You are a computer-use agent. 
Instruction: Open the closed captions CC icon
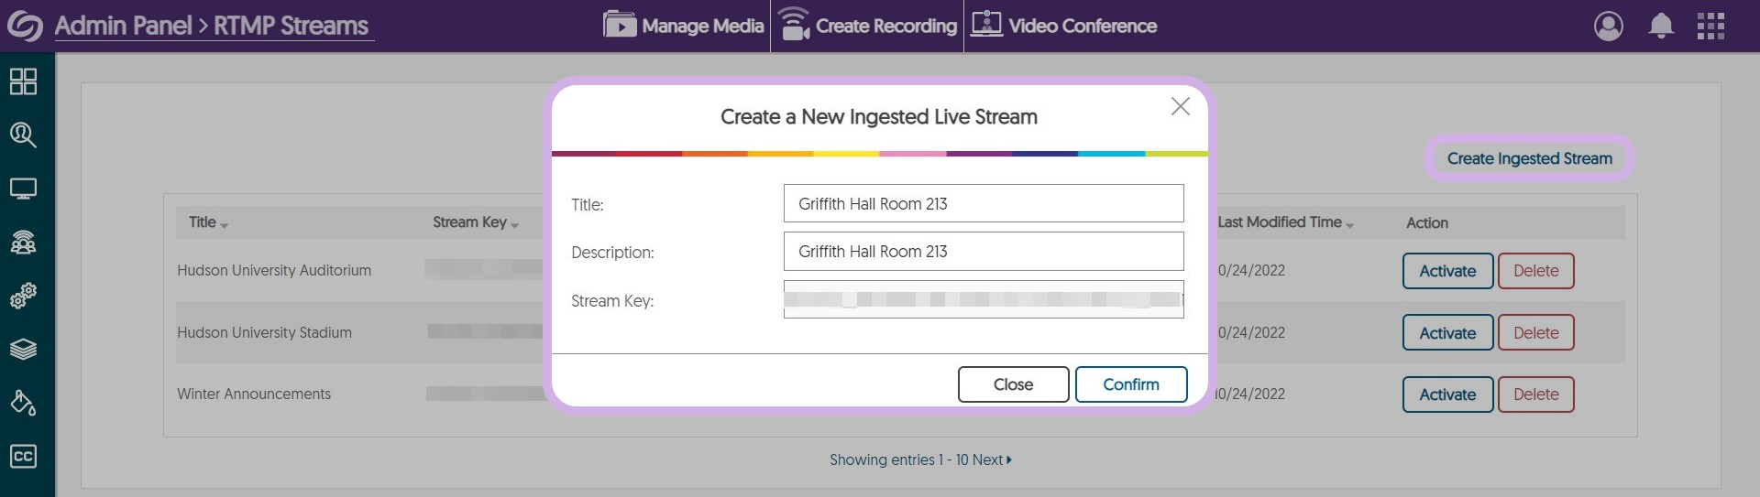[x=23, y=456]
